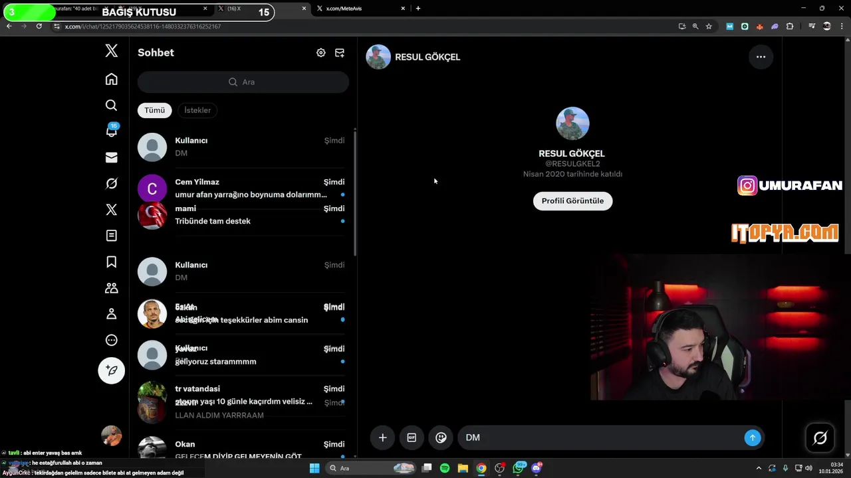Open the emoji picker in composer
This screenshot has height=478, width=851.
441,438
